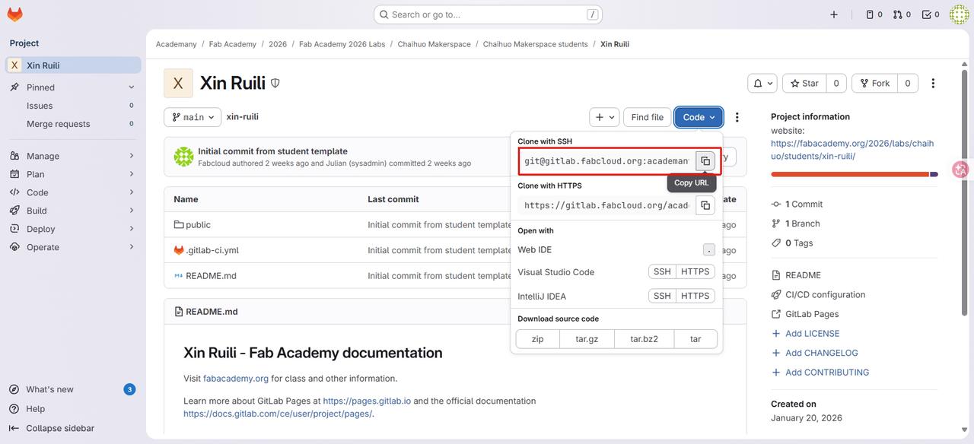Viewport: 974px width, 444px height.
Task: Open merge requests icon in top bar
Action: 902,14
